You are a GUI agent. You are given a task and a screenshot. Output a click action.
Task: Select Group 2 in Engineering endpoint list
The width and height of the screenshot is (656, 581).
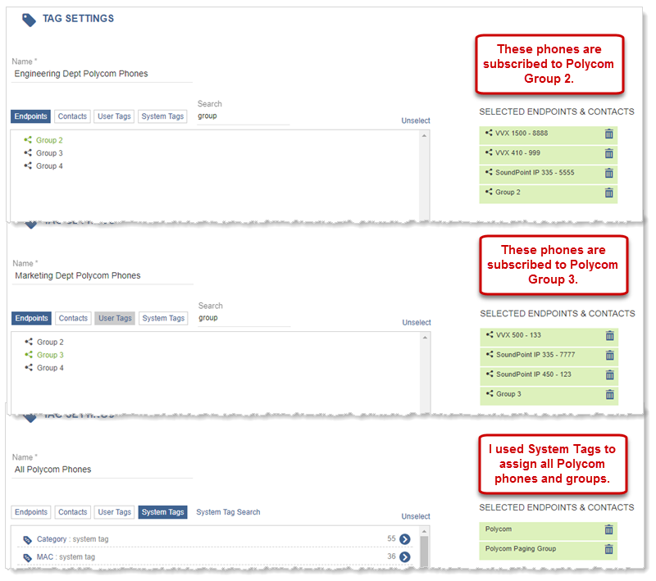pyautogui.click(x=49, y=140)
